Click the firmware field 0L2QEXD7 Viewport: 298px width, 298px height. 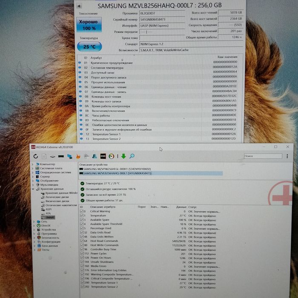click(162, 13)
